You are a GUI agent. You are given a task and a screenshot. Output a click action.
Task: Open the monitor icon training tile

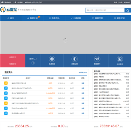tap(120, 59)
